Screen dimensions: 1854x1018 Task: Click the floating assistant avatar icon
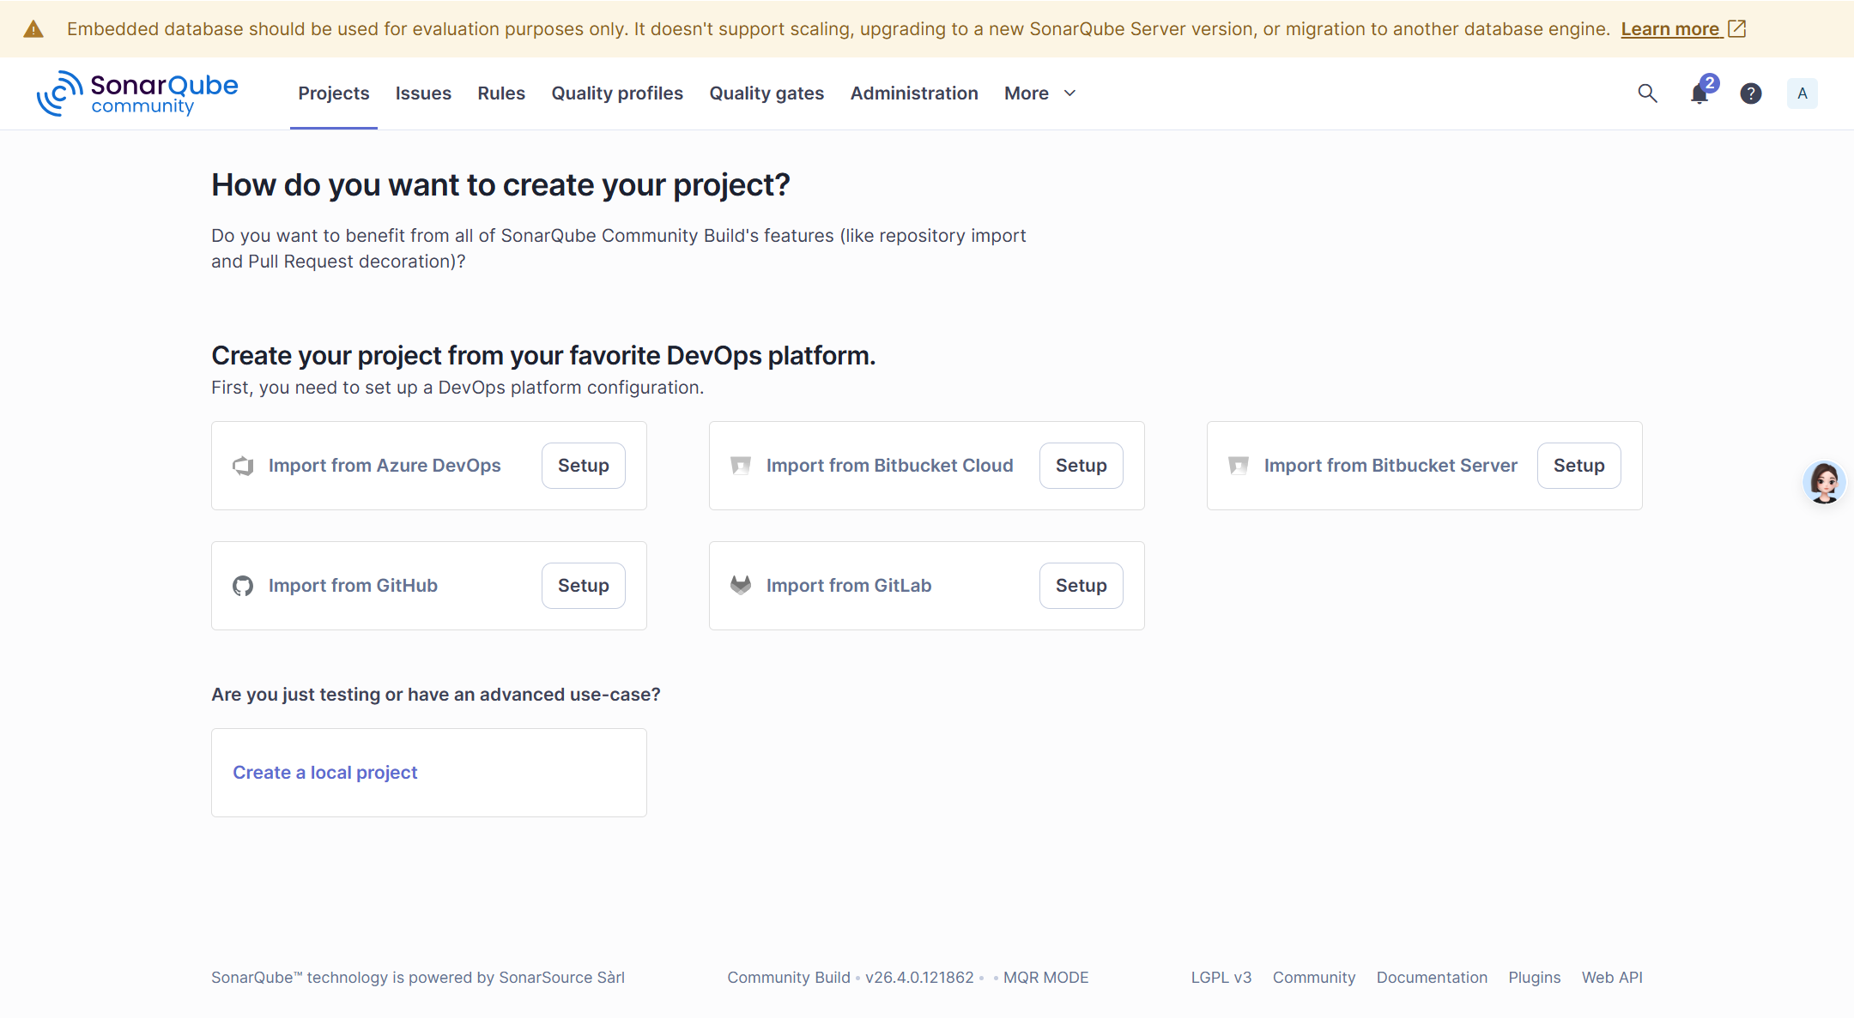(x=1824, y=482)
